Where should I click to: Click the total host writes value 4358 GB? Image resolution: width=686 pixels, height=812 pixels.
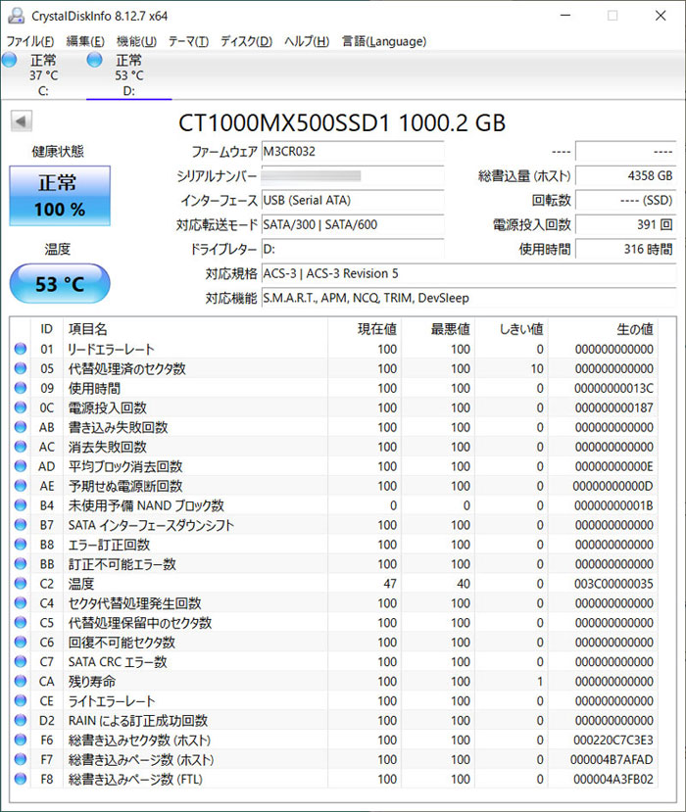626,176
